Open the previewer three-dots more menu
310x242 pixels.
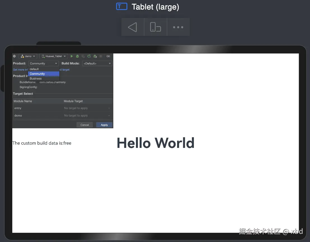pyautogui.click(x=178, y=27)
